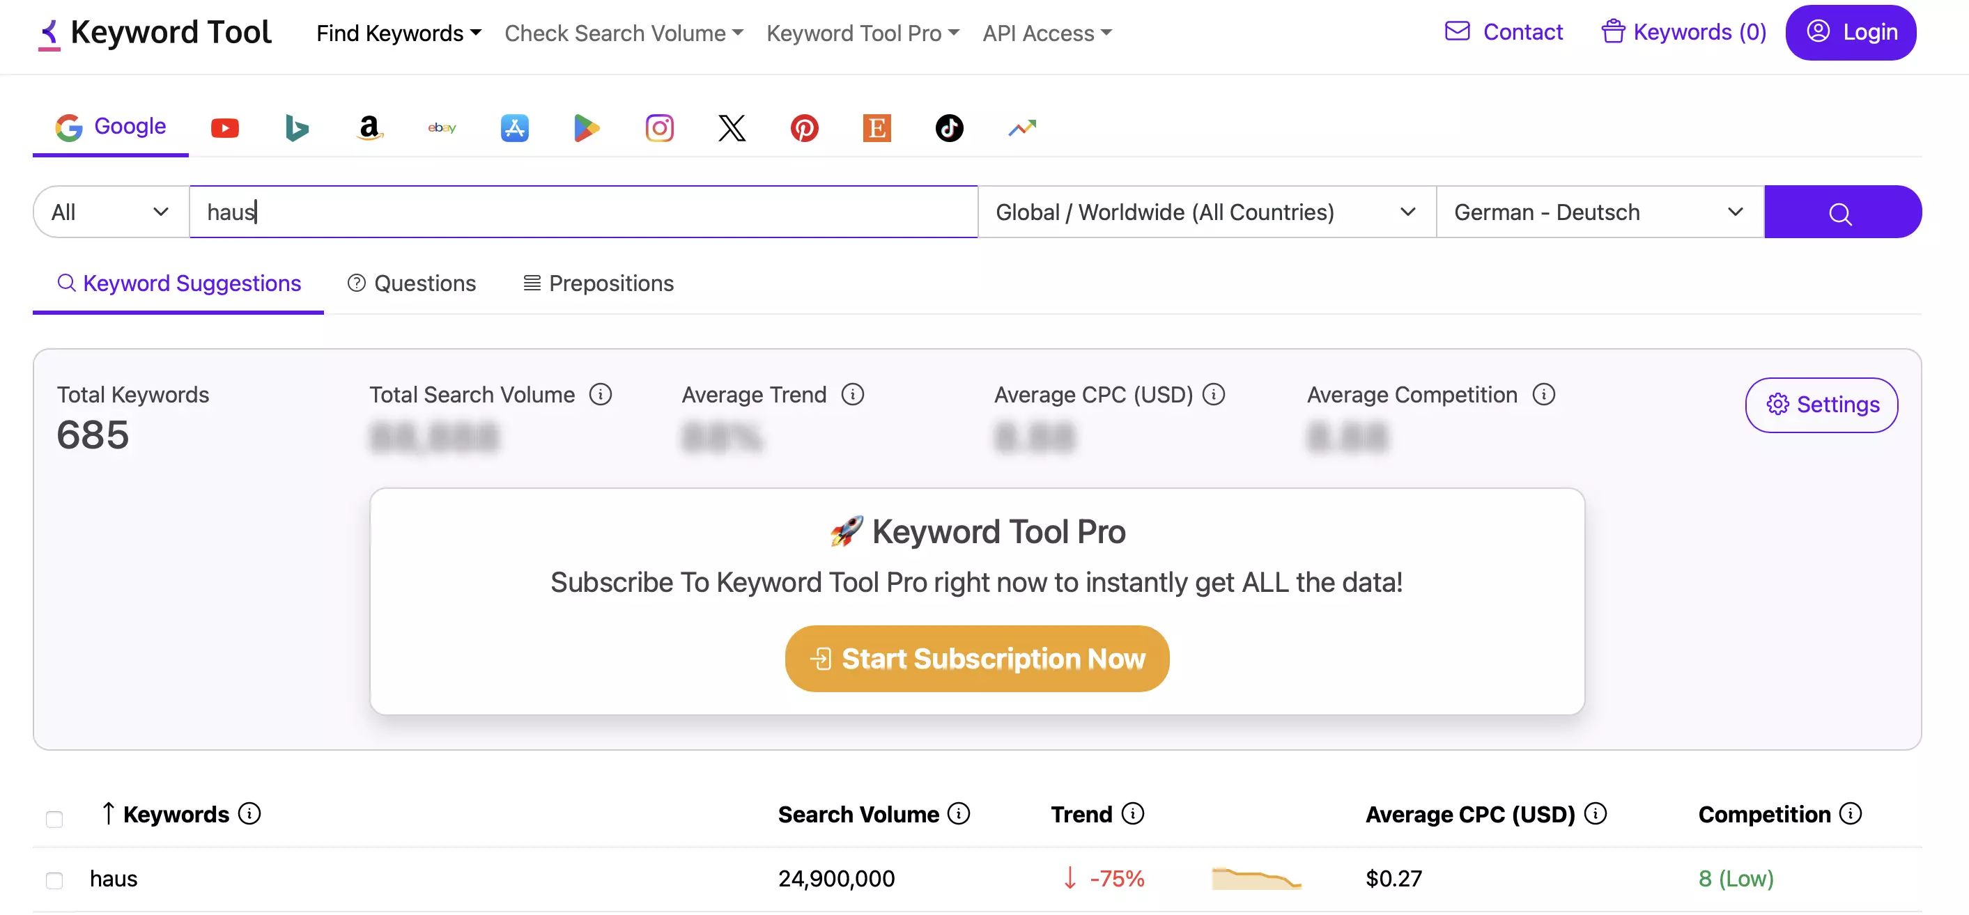Switch to the Questions tab
The height and width of the screenshot is (915, 1969).
click(x=412, y=283)
